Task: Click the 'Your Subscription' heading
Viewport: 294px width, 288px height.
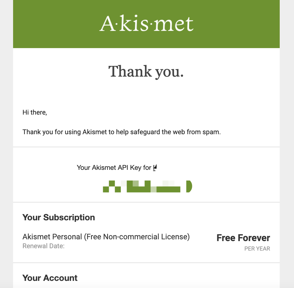Action: pos(59,217)
